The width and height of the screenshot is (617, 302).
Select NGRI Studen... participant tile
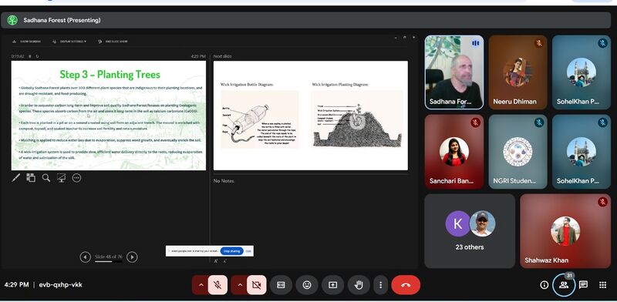click(518, 152)
